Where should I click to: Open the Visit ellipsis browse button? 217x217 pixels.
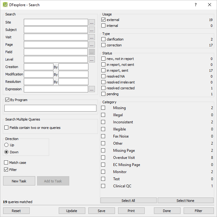pos(91,37)
